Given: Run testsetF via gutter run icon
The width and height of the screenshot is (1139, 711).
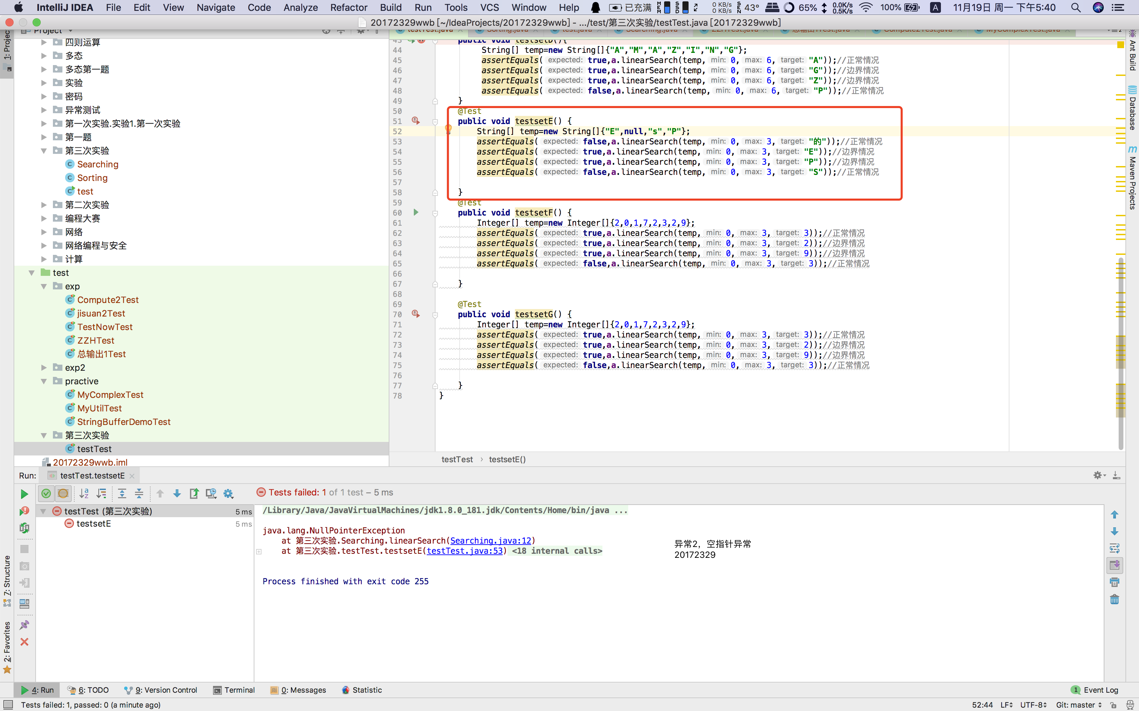Looking at the screenshot, I should coord(416,212).
